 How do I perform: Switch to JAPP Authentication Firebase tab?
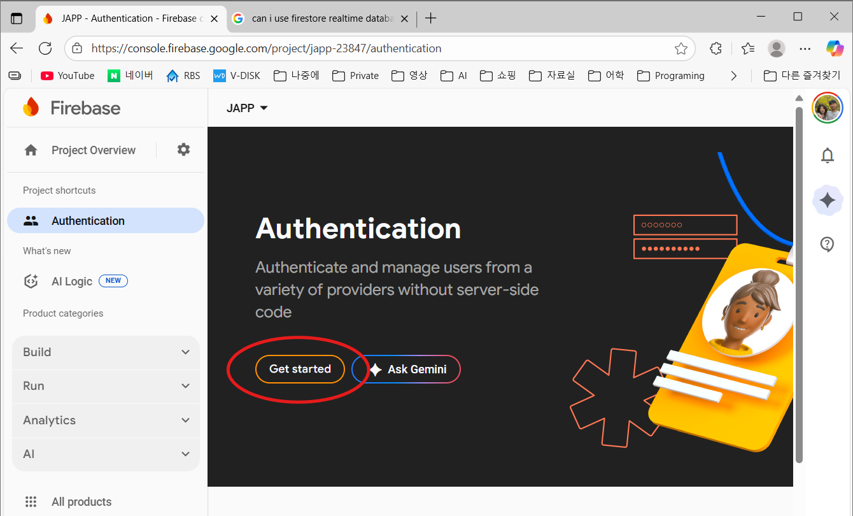pyautogui.click(x=130, y=18)
